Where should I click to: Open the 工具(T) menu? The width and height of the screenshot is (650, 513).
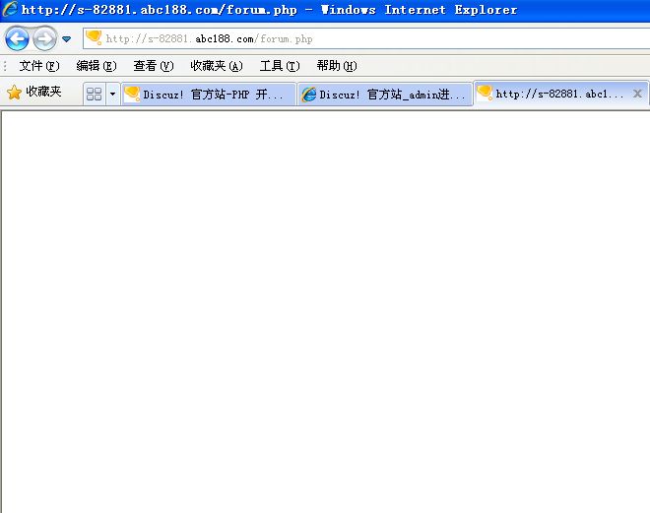280,66
